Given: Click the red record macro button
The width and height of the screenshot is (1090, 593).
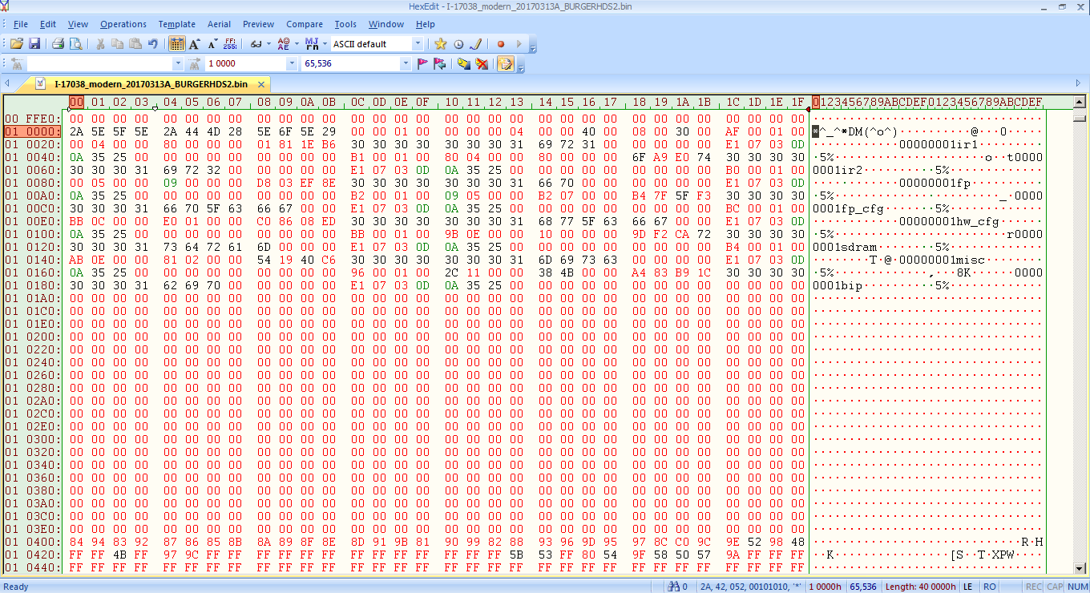Looking at the screenshot, I should coord(501,44).
